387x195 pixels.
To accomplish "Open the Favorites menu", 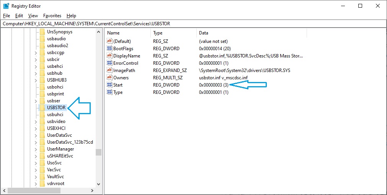I will [52, 16].
